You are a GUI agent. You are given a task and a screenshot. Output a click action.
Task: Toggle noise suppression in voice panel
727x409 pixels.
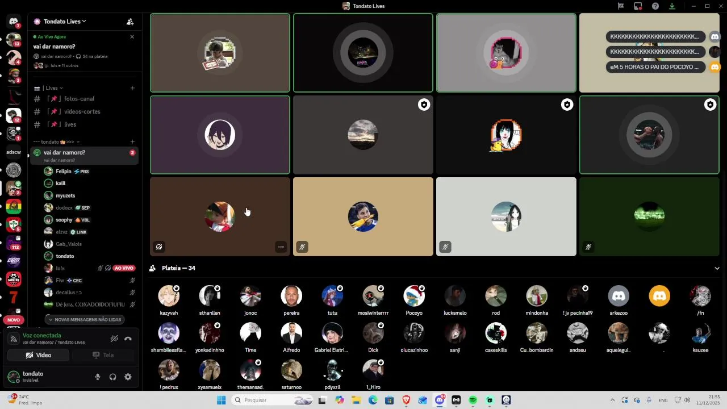(114, 339)
